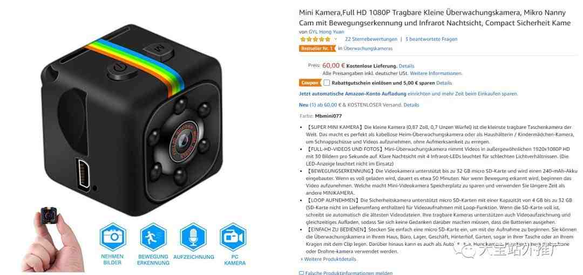Click the five-star rating icons

tap(315, 39)
